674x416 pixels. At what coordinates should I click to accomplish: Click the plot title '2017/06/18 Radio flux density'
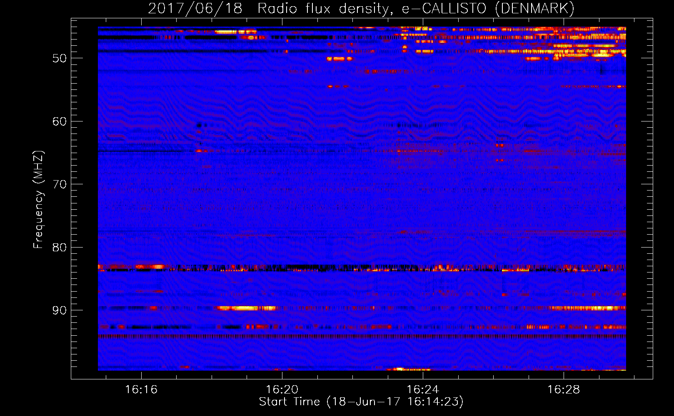coord(361,8)
